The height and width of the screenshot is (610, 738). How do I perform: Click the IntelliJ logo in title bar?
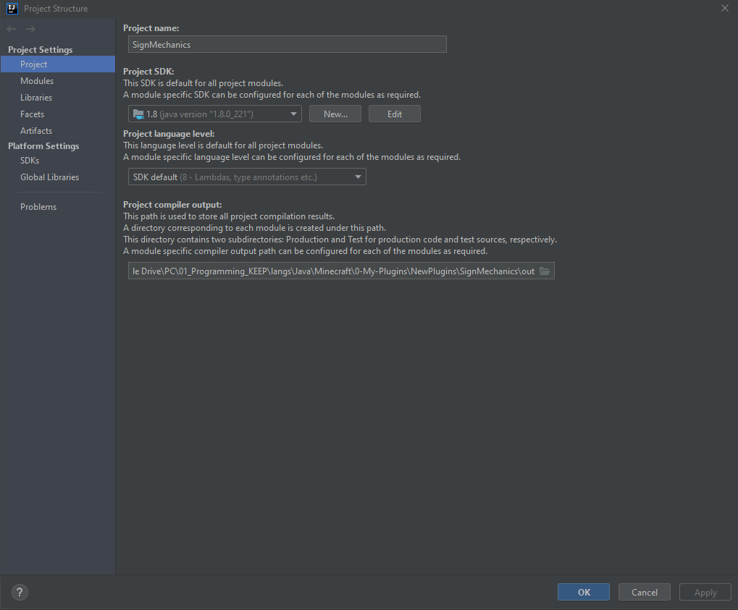click(12, 8)
